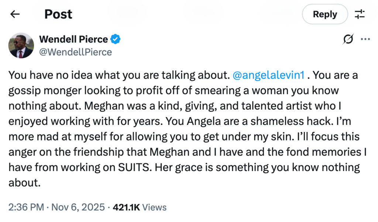The width and height of the screenshot is (378, 222).
Task: Open the @angelalevin1 mention link
Action: coord(268,75)
